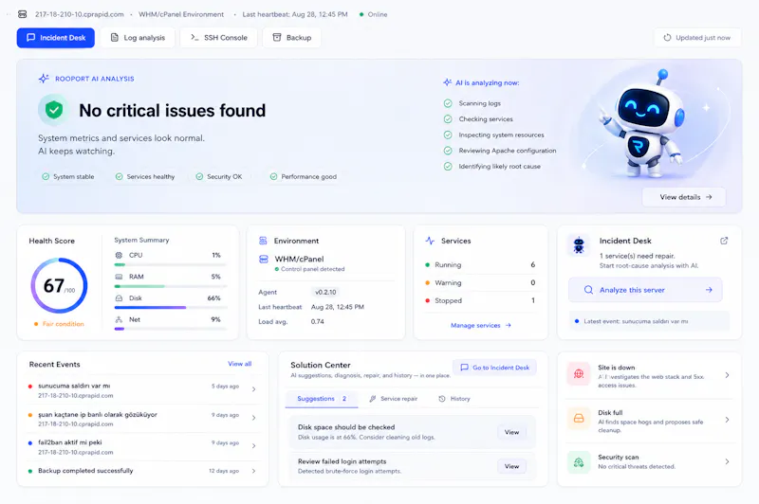The width and height of the screenshot is (759, 504).
Task: Click the Running services row
Action: (x=480, y=265)
